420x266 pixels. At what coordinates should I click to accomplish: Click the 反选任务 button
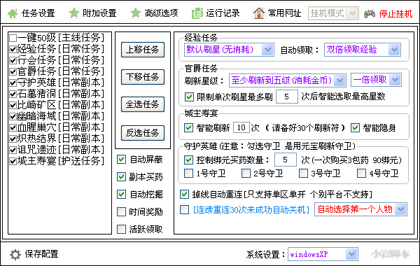tap(143, 133)
